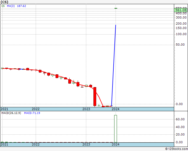
Task: Click the 60.00 MACD axis label
Action: 180,119
